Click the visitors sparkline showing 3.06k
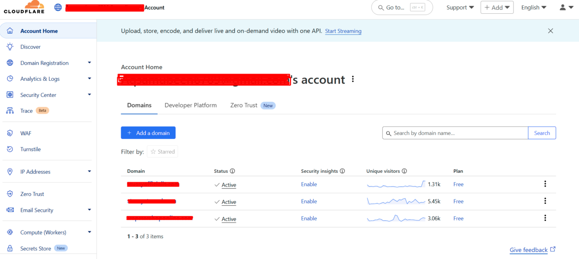579x259 pixels. pos(396,218)
